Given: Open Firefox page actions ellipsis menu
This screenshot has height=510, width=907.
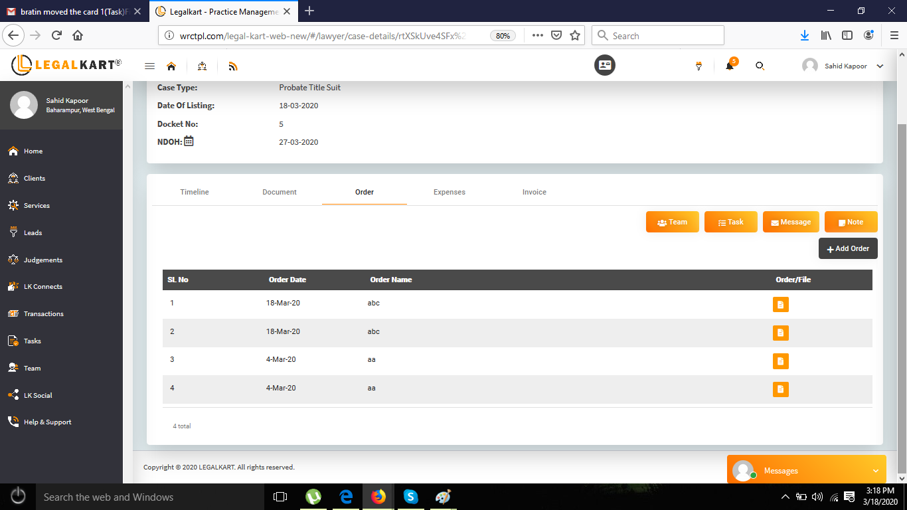Looking at the screenshot, I should (537, 36).
